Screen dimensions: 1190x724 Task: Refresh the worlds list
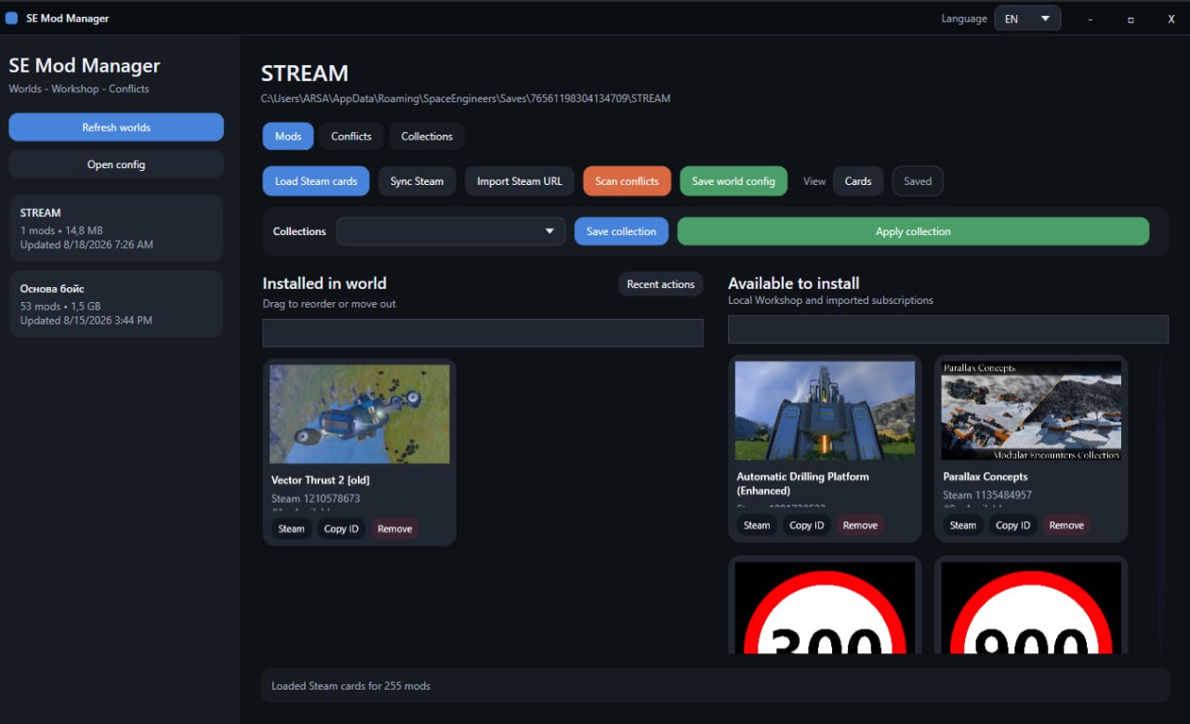pos(116,127)
